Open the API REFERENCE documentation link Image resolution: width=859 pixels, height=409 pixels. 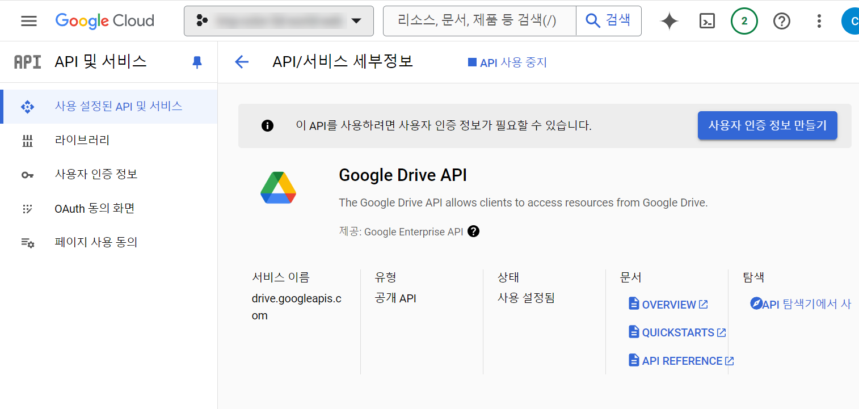click(x=681, y=361)
